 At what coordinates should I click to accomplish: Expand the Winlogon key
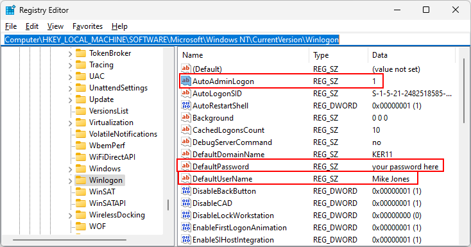tap(70, 180)
